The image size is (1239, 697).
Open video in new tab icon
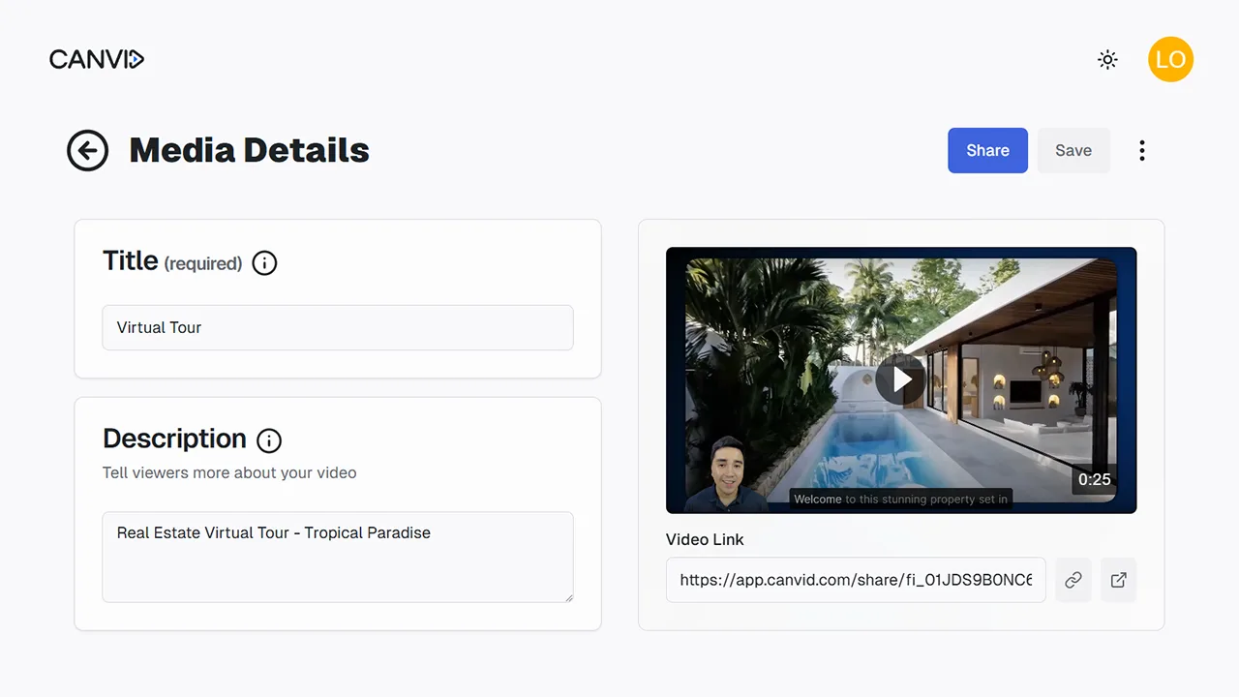tap(1118, 579)
